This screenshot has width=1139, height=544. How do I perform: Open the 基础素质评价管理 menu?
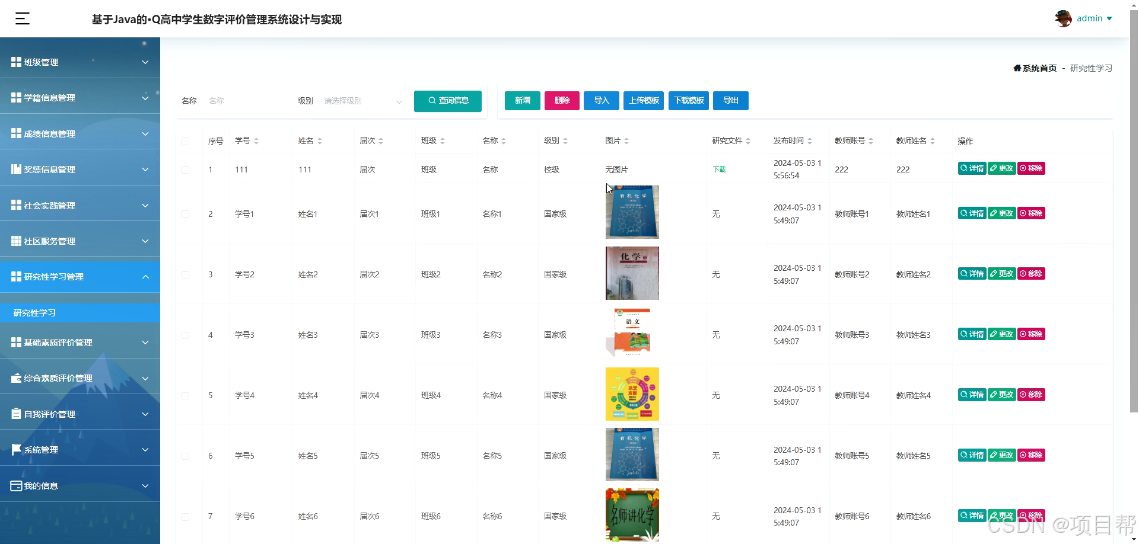(x=80, y=343)
